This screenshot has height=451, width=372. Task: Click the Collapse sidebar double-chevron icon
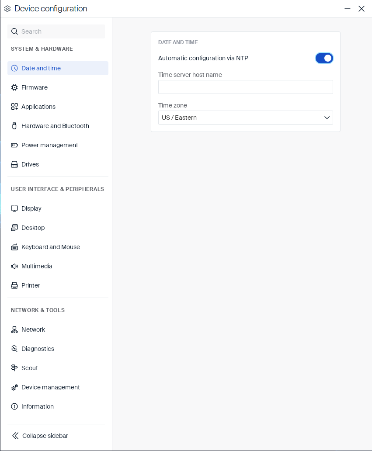point(15,436)
